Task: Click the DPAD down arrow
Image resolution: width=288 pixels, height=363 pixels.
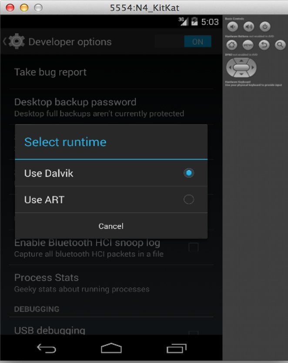Action: (x=241, y=74)
